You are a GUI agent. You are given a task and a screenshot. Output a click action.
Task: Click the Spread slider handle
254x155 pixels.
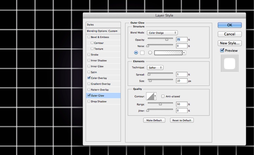coord(149,74)
